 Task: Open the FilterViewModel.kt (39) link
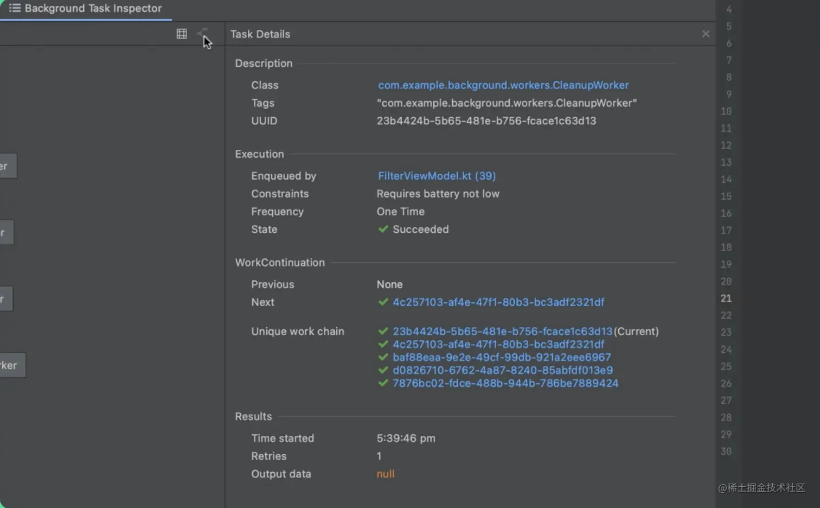(437, 176)
